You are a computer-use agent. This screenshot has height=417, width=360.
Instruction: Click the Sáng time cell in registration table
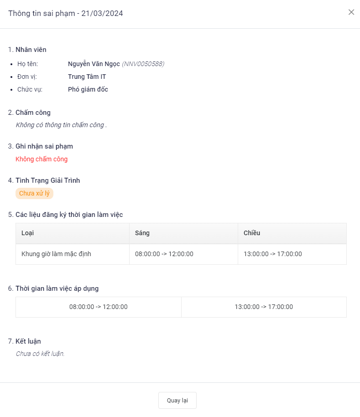click(x=164, y=254)
